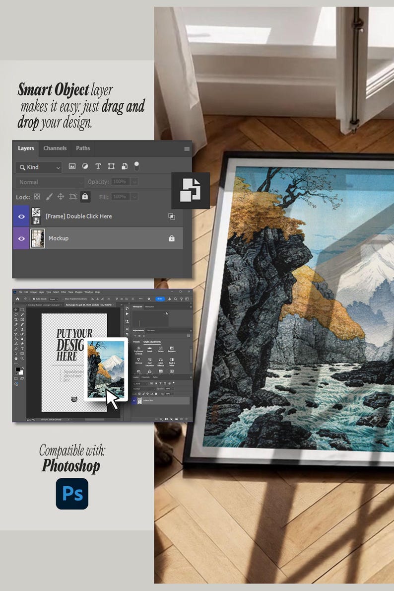
Task: Click Lock transparent pixels icon in the large Layers panel
Action: 37,197
